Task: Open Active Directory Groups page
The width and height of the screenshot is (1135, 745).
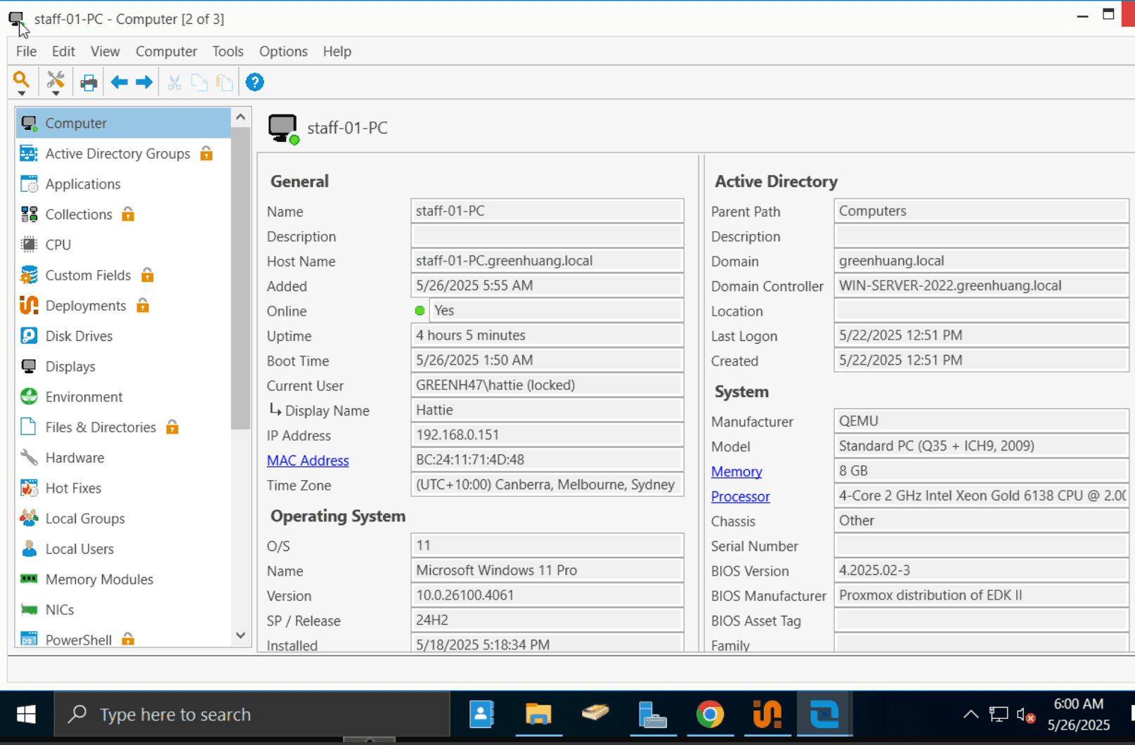Action: click(117, 153)
